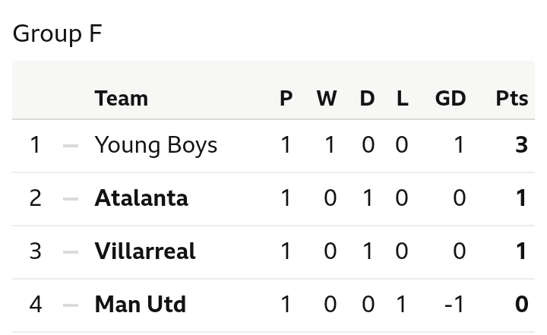The image size is (547, 335).
Task: Open the Villarreal team link
Action: coord(145,251)
